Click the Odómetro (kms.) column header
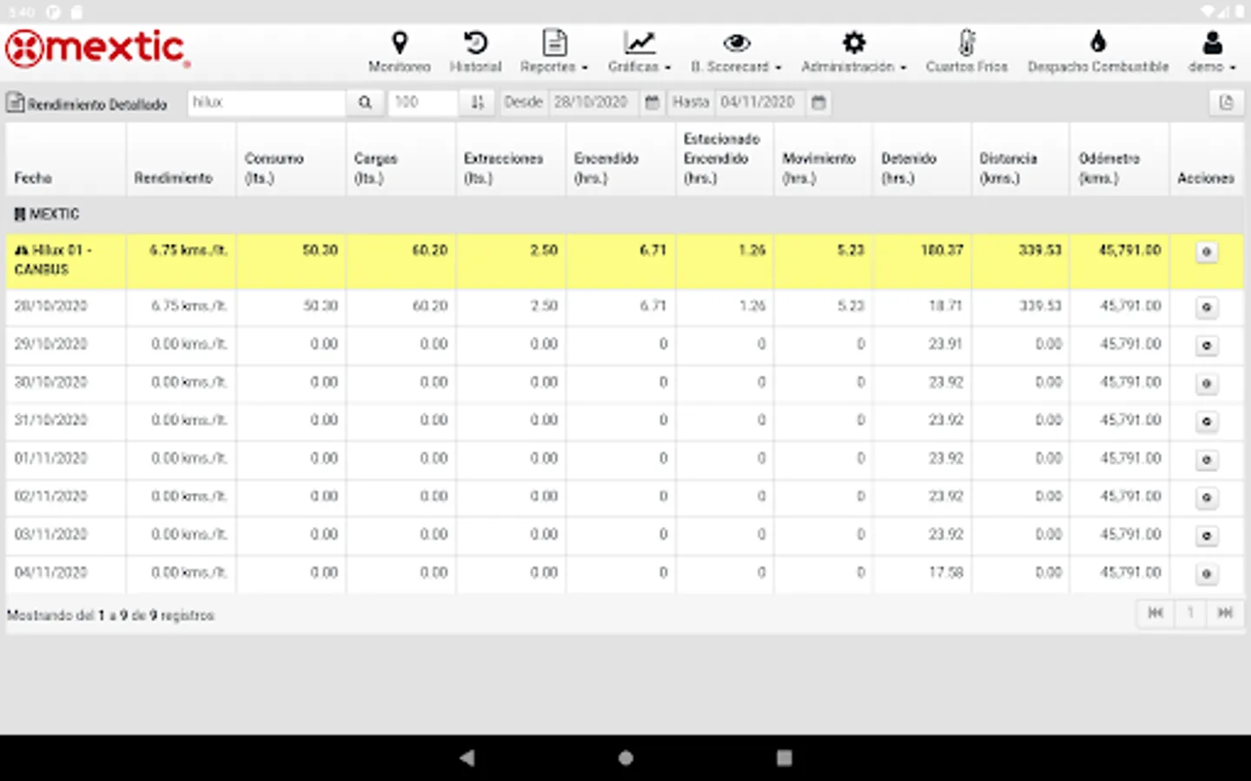 click(x=1120, y=159)
